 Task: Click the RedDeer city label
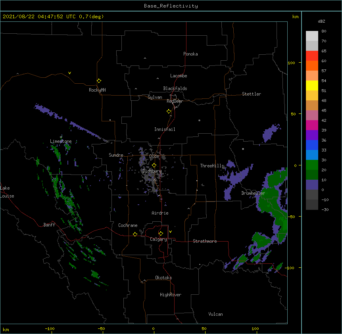point(175,101)
